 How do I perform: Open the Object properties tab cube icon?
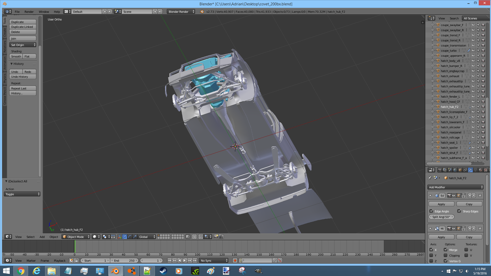click(x=460, y=170)
